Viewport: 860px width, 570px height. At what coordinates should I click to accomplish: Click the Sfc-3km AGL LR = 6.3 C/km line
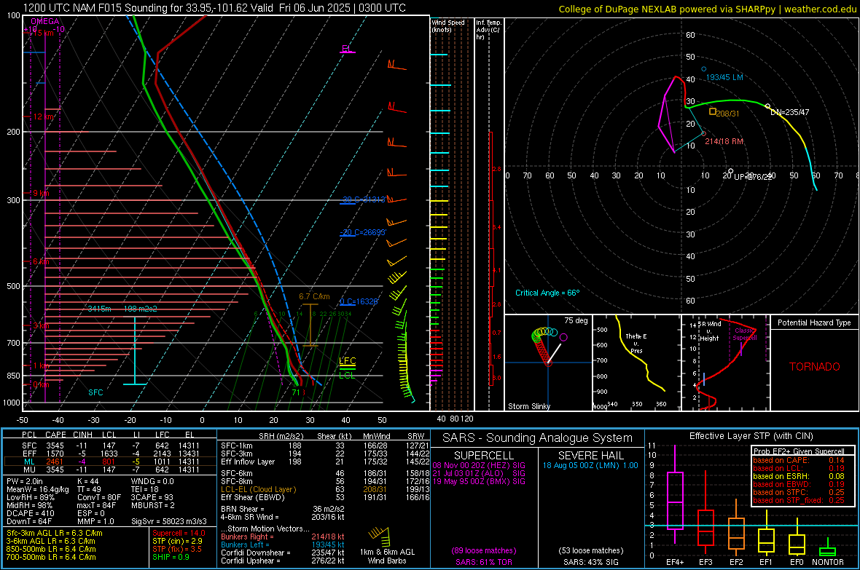click(x=55, y=533)
